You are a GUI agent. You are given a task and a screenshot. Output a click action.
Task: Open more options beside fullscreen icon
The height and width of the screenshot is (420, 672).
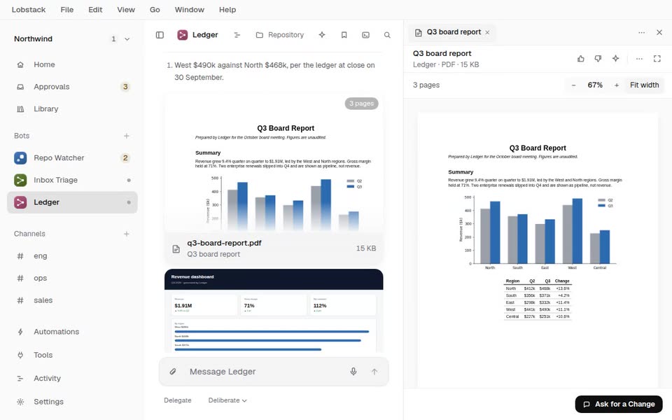click(x=639, y=58)
